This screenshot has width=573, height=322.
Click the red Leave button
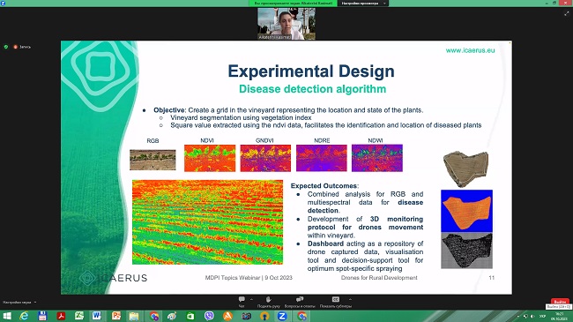560,302
